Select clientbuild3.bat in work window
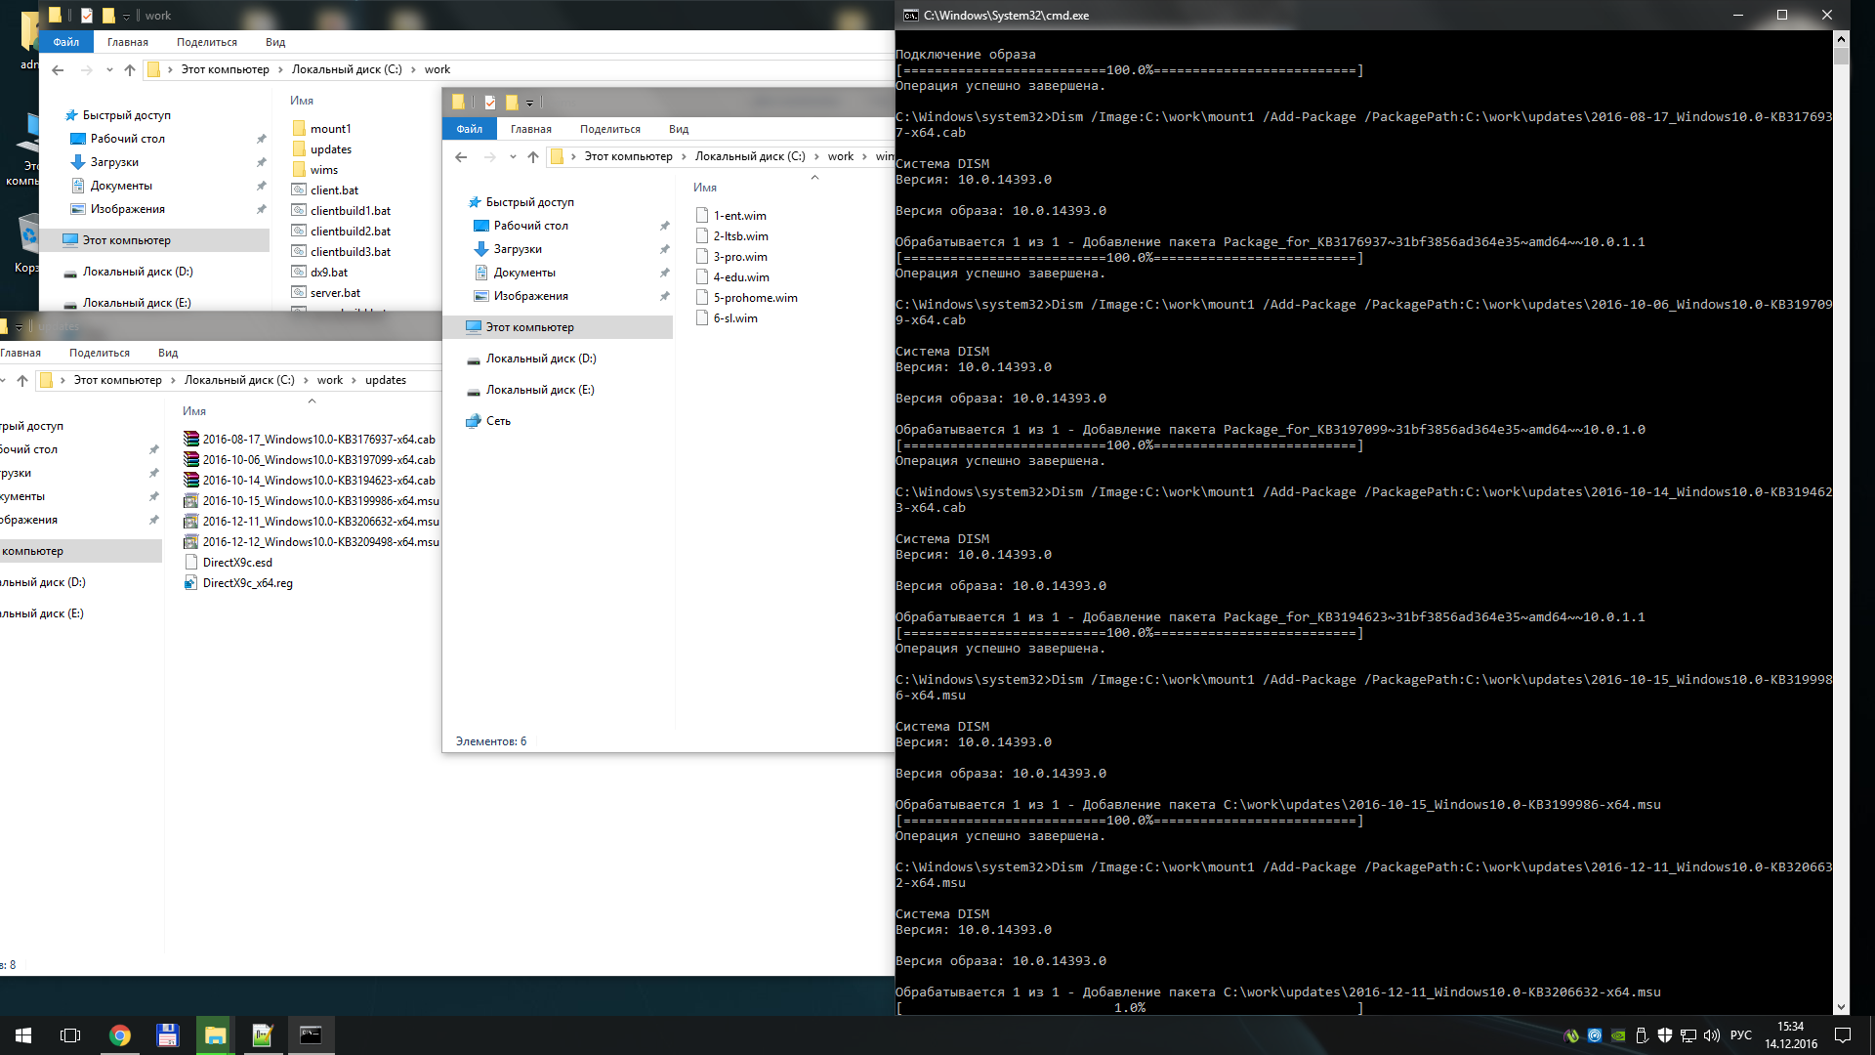The width and height of the screenshot is (1875, 1055). point(341,252)
